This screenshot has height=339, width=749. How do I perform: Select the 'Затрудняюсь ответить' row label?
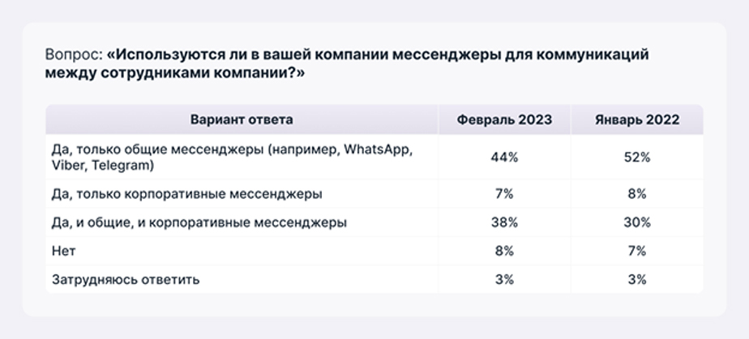tap(126, 279)
